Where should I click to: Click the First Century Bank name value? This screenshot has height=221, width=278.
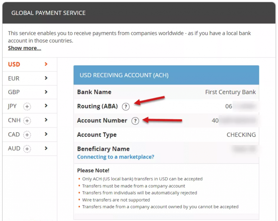click(x=230, y=92)
